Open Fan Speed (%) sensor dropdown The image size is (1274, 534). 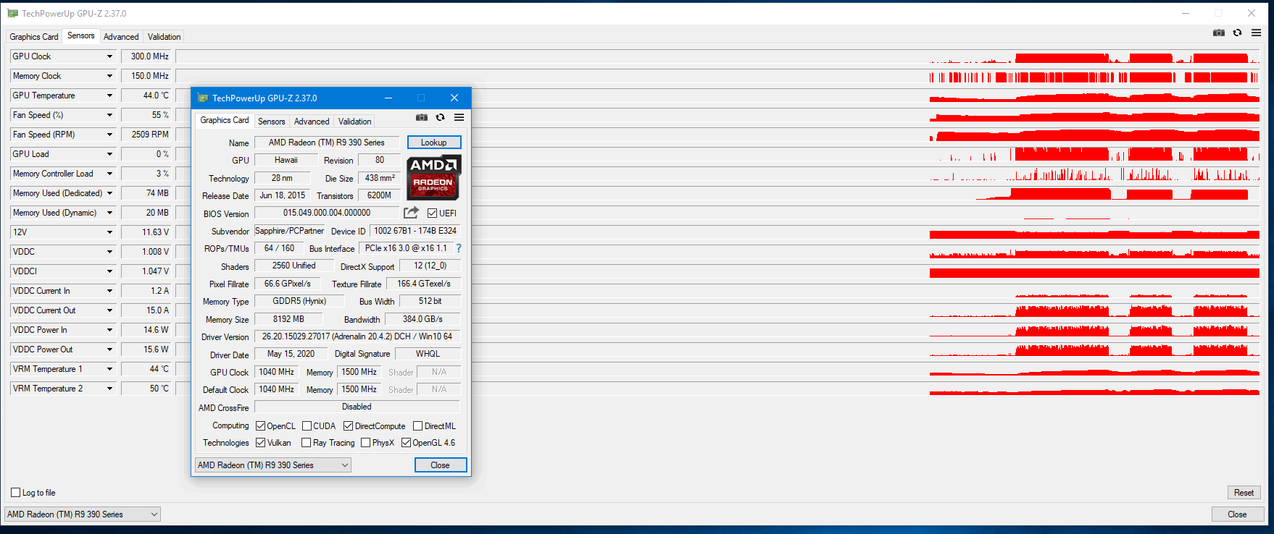110,115
